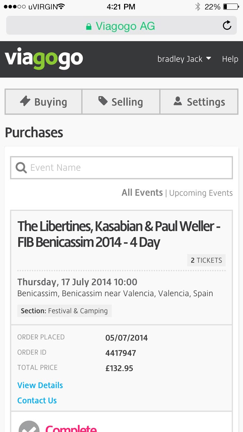Switch to the Selling tab
The width and height of the screenshot is (243, 432).
tap(121, 102)
